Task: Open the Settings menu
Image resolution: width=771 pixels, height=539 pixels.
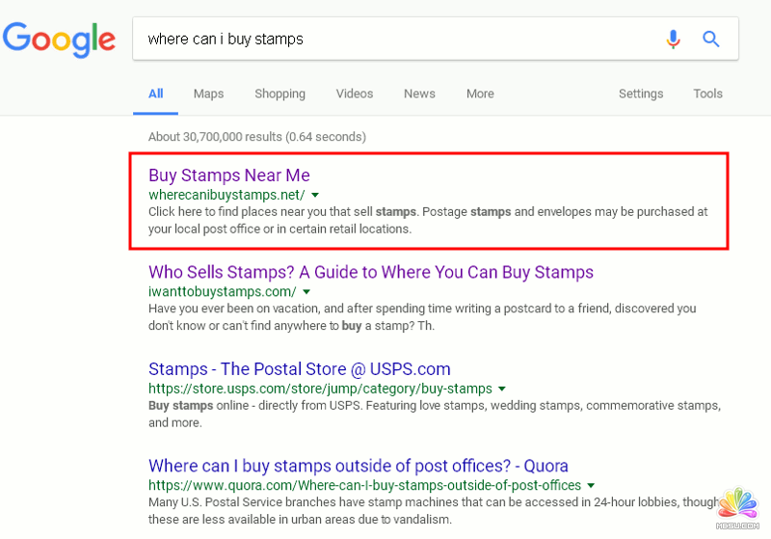Action: coord(641,94)
